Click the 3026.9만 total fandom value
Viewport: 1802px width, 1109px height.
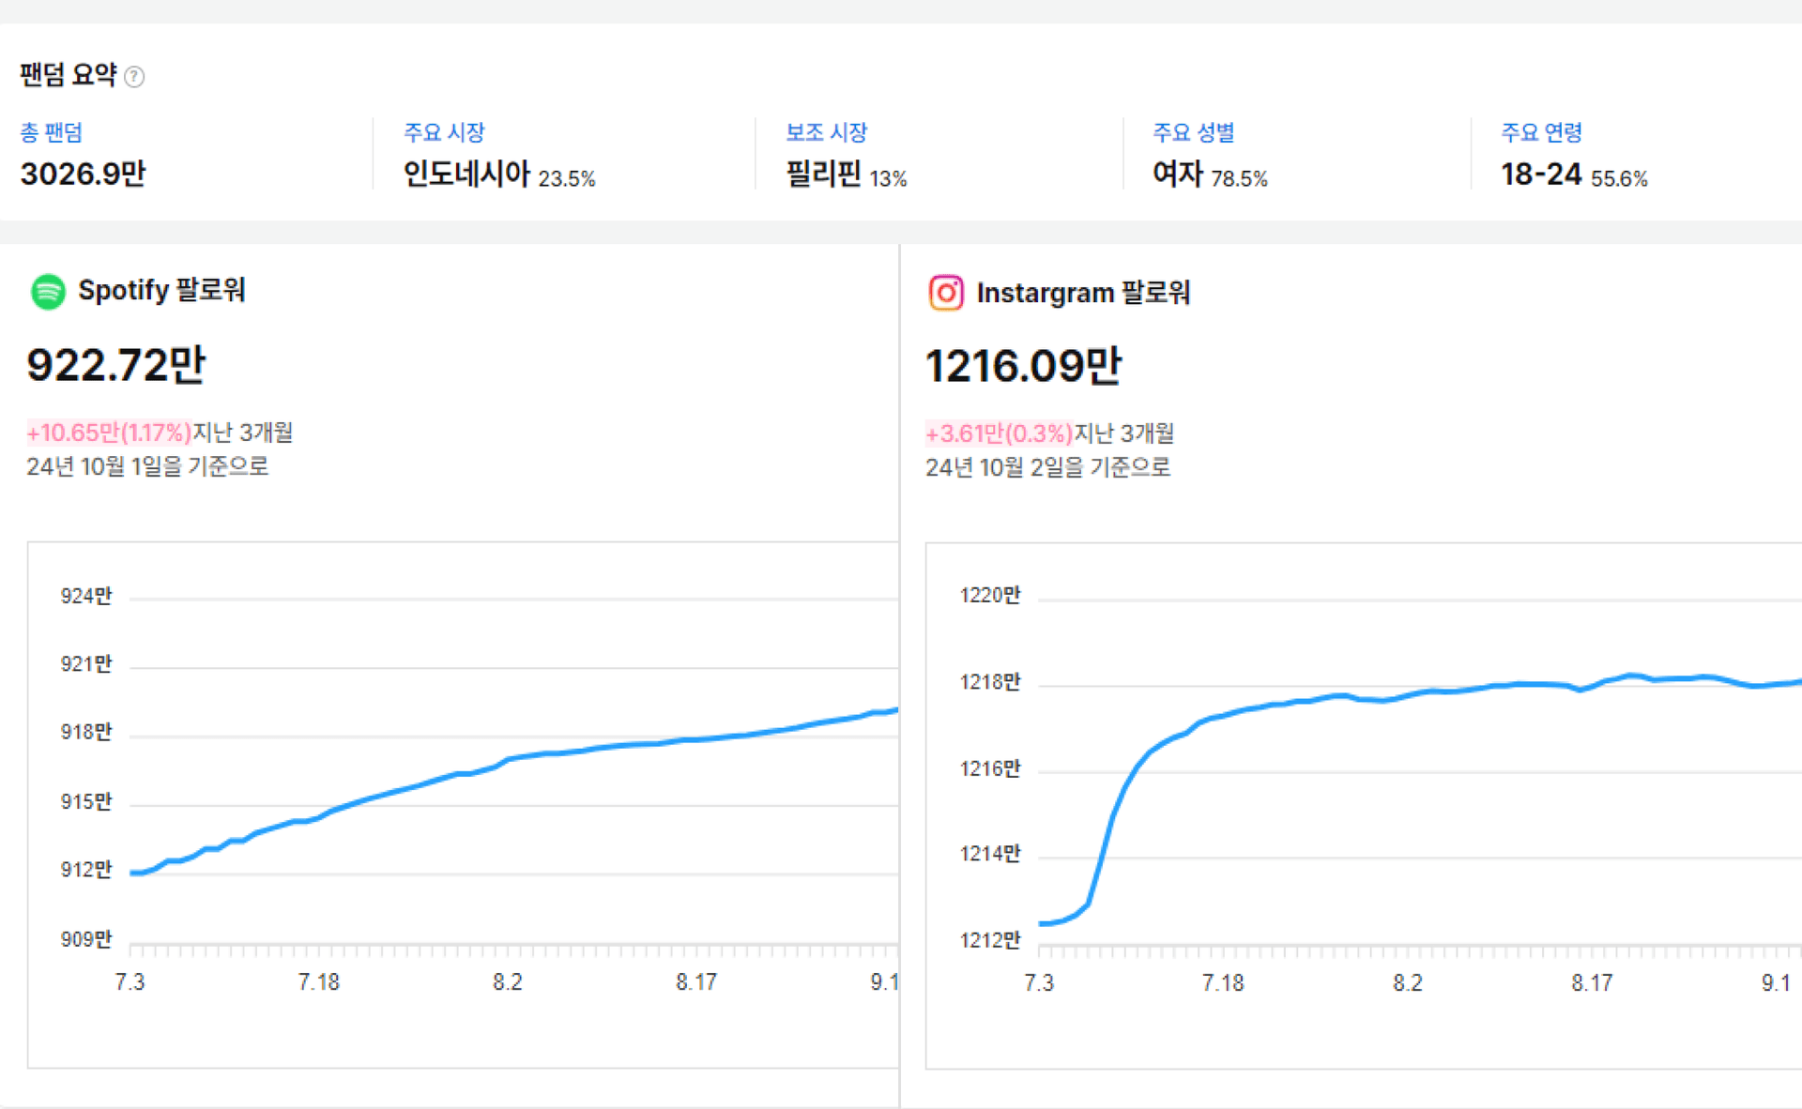pos(84,174)
